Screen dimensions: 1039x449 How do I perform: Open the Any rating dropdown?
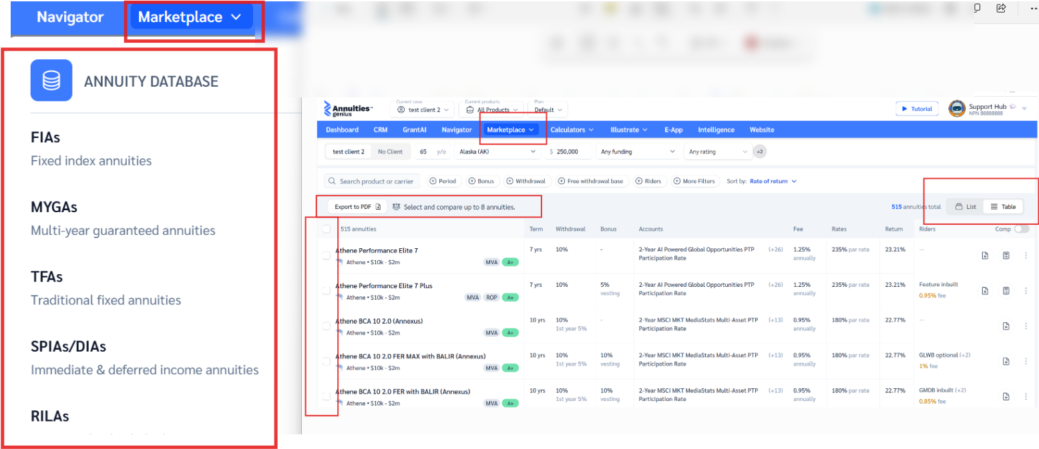[x=718, y=151]
